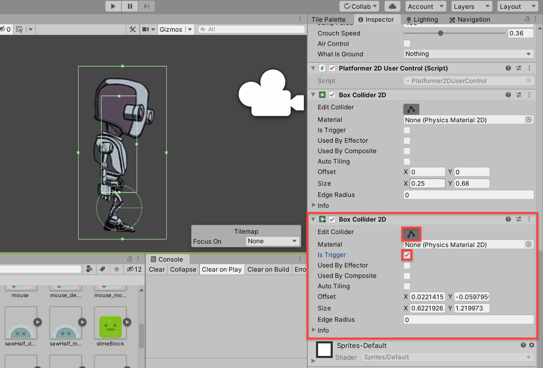Click the scene search field

[252, 29]
